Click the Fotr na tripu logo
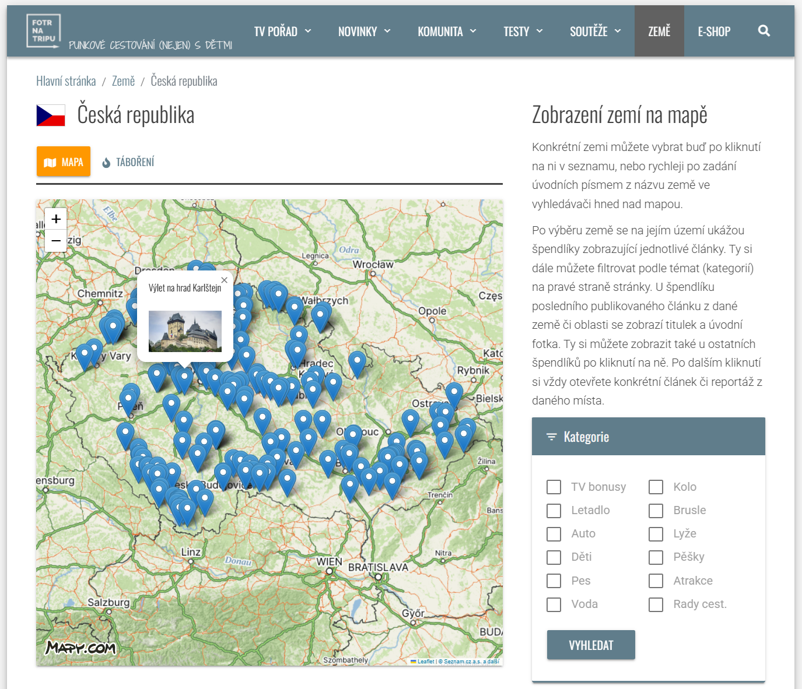 [44, 31]
